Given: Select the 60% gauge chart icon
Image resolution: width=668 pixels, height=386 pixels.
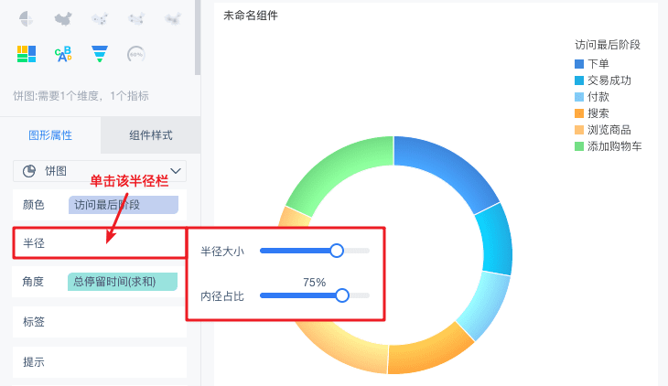Looking at the screenshot, I should pyautogui.click(x=136, y=54).
